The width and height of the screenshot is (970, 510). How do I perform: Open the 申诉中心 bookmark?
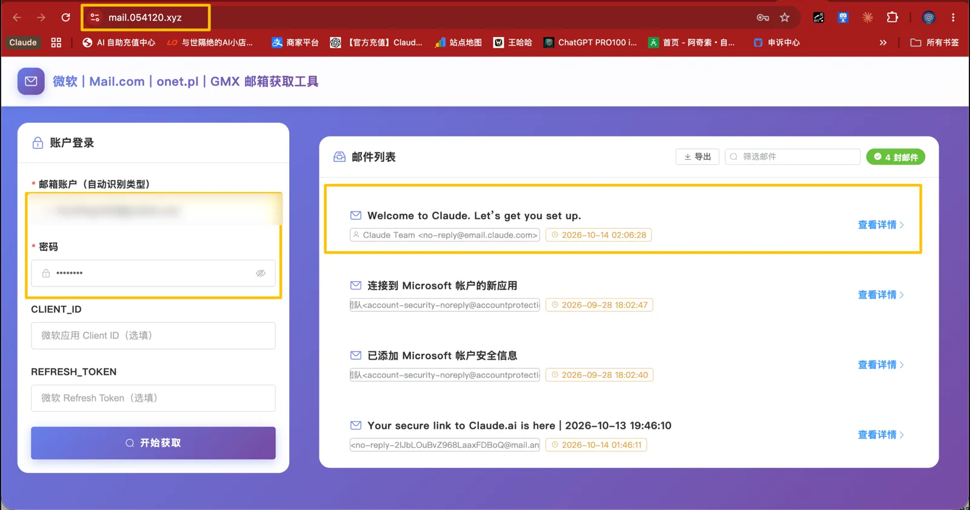click(777, 42)
